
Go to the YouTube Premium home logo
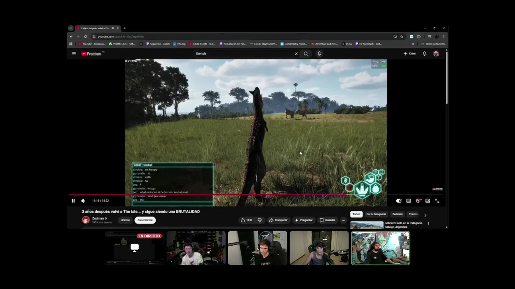coord(93,53)
